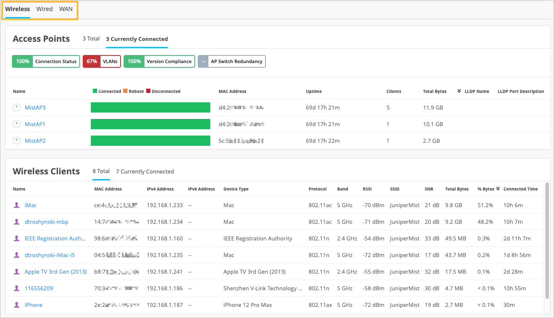Click the MistAP1 green connection timeline bar
Image resolution: width=554 pixels, height=318 pixels.
(x=150, y=124)
